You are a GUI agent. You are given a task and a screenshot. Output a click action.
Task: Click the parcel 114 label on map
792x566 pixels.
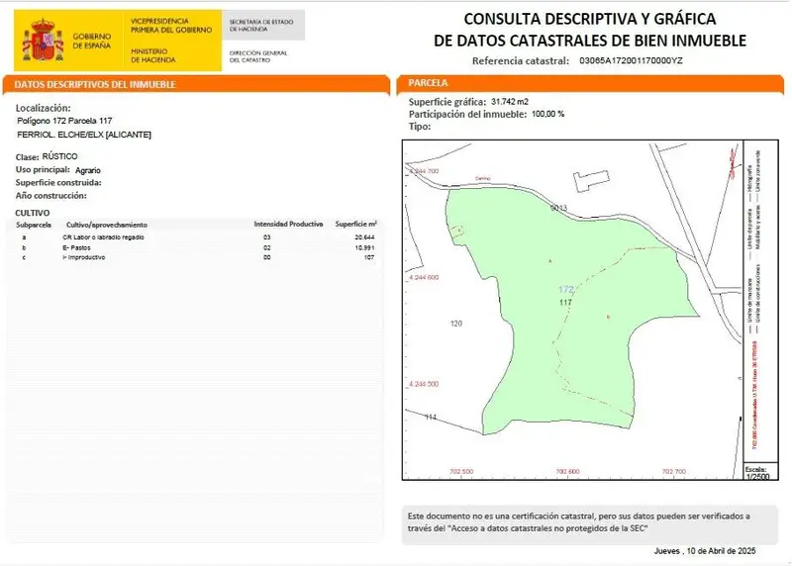coord(431,417)
